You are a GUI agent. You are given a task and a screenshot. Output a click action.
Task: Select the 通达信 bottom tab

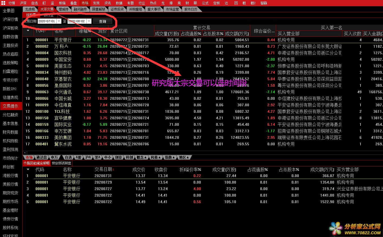pyautogui.click(x=41, y=157)
